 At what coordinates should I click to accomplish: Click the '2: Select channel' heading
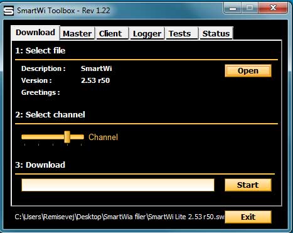tap(50, 115)
